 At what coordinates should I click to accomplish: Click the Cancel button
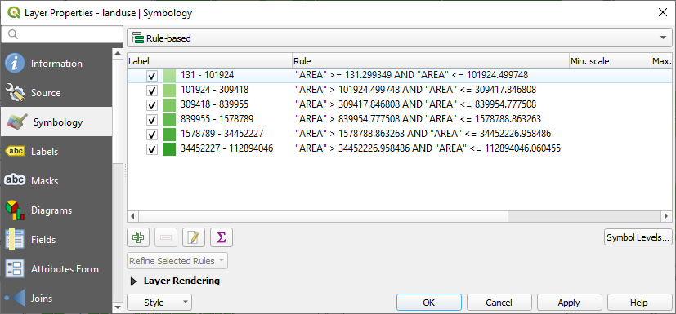pos(499,303)
